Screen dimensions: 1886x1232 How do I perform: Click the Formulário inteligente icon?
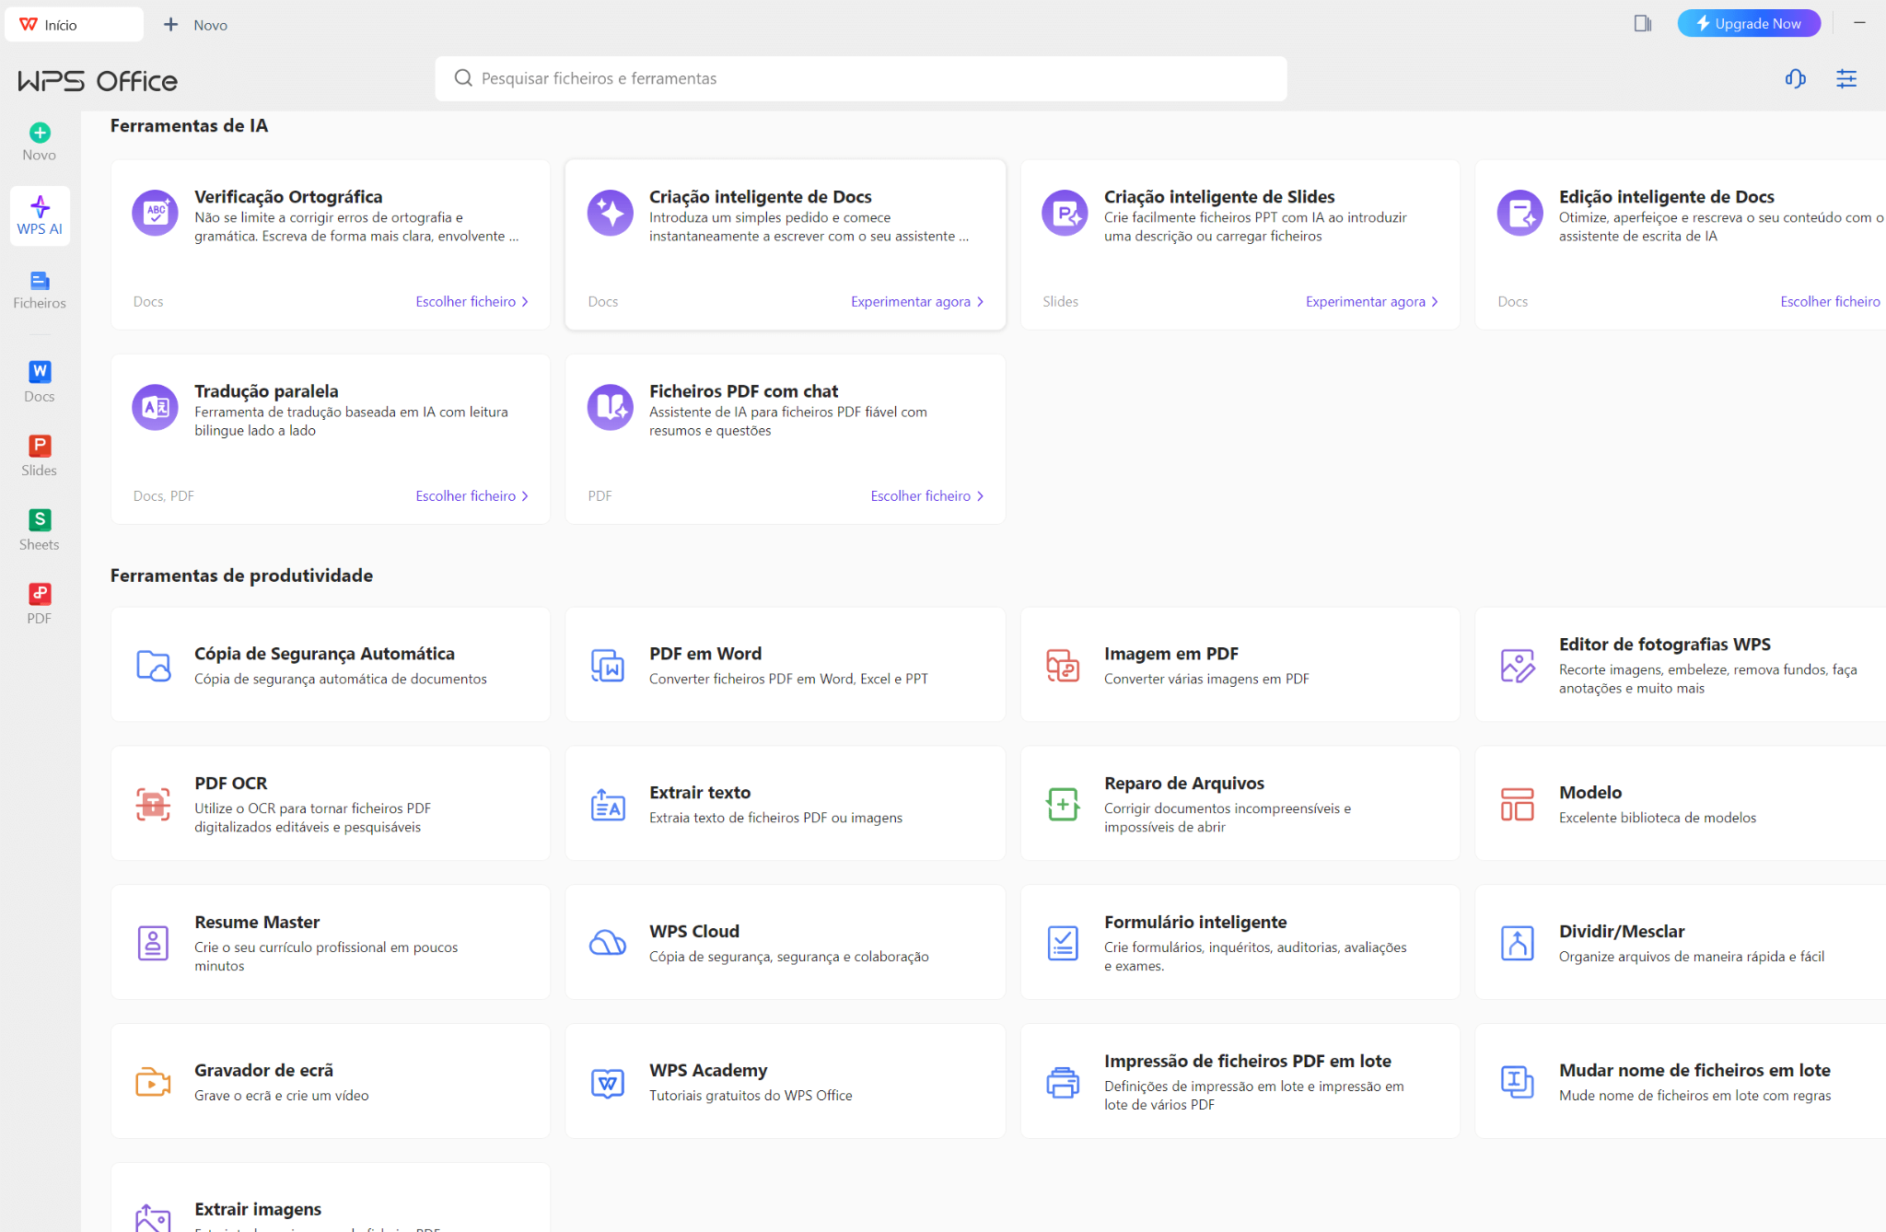[x=1063, y=943]
